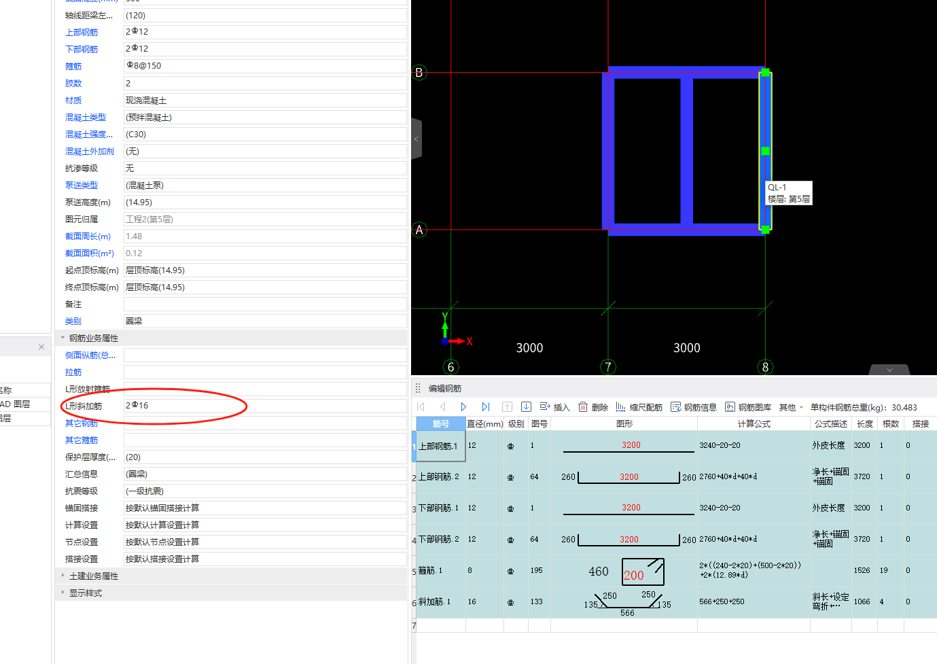Click the 混凝土外加剂 property label
The height and width of the screenshot is (664, 937).
pos(90,152)
